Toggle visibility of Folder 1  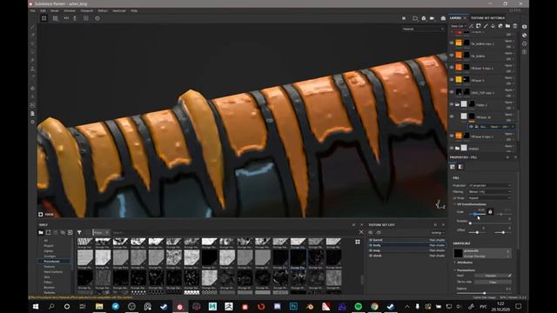pos(452,104)
